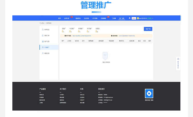
Task: Click the last sidebar record icon
Action: (x=43, y=53)
